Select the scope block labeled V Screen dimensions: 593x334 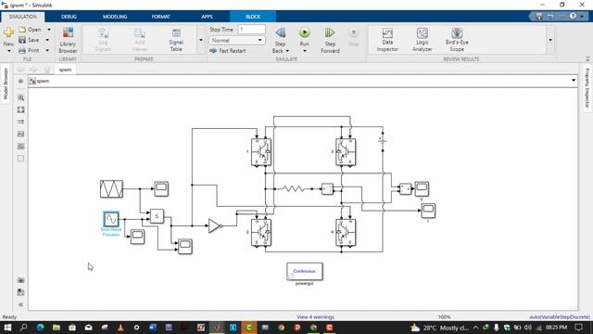click(422, 188)
